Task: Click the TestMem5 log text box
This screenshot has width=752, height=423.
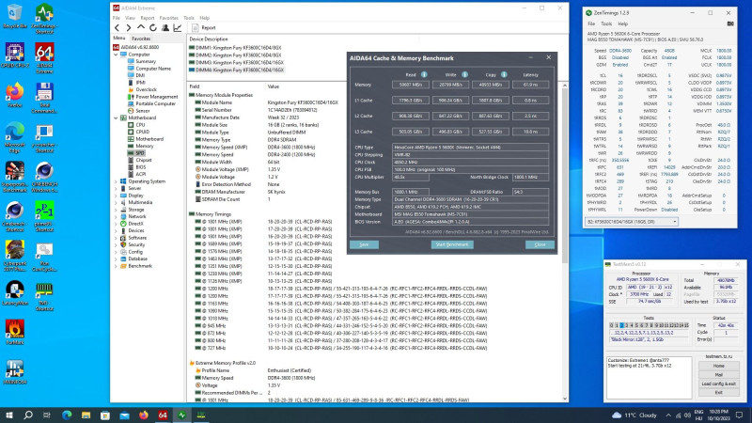Action: (x=649, y=377)
